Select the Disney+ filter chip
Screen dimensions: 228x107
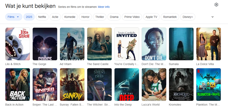click(x=188, y=17)
